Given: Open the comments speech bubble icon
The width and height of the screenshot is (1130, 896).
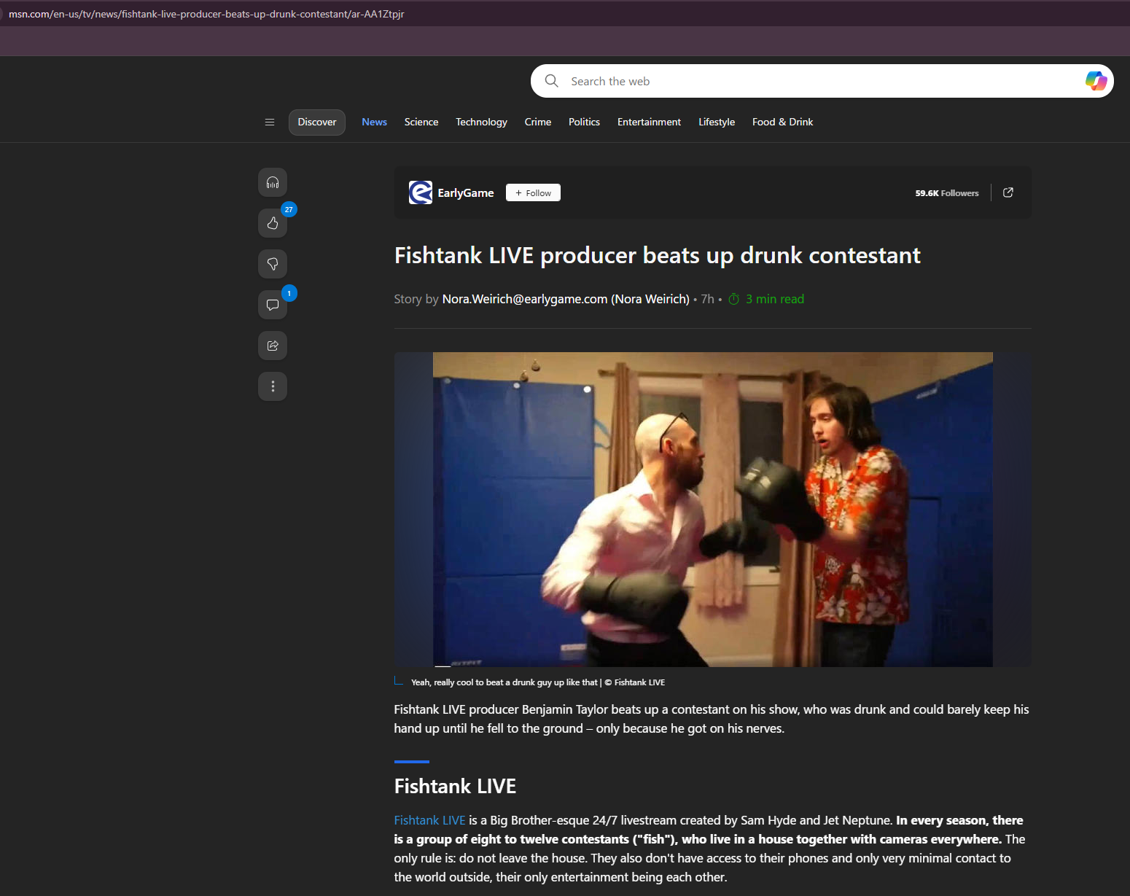Looking at the screenshot, I should (x=273, y=305).
